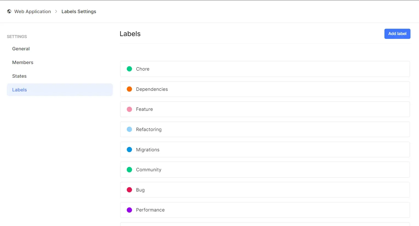Click the orange Dependencies color dot
This screenshot has width=419, height=226.
pos(129,89)
